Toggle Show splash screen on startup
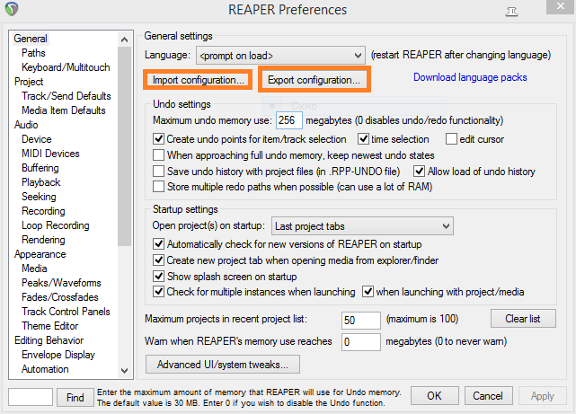 pos(159,277)
